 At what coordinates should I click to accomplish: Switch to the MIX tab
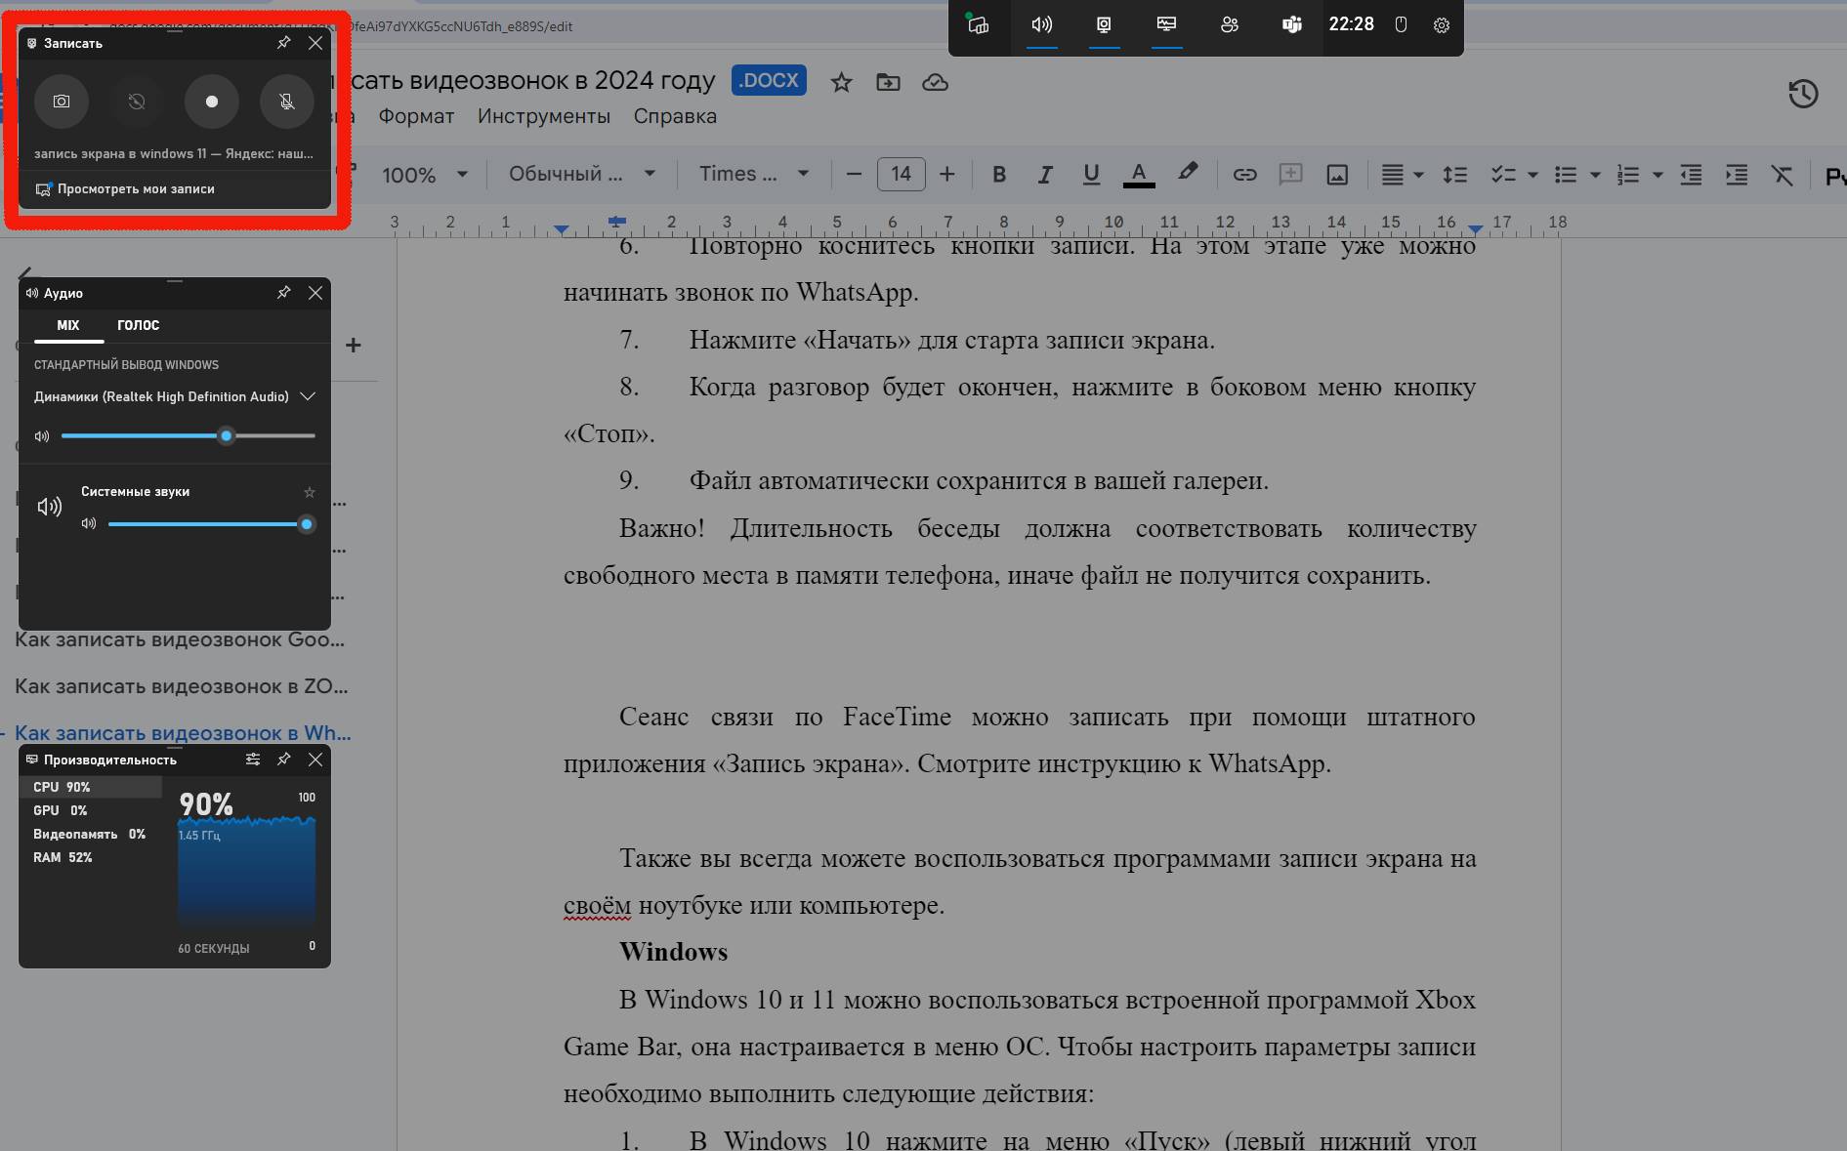(x=68, y=325)
